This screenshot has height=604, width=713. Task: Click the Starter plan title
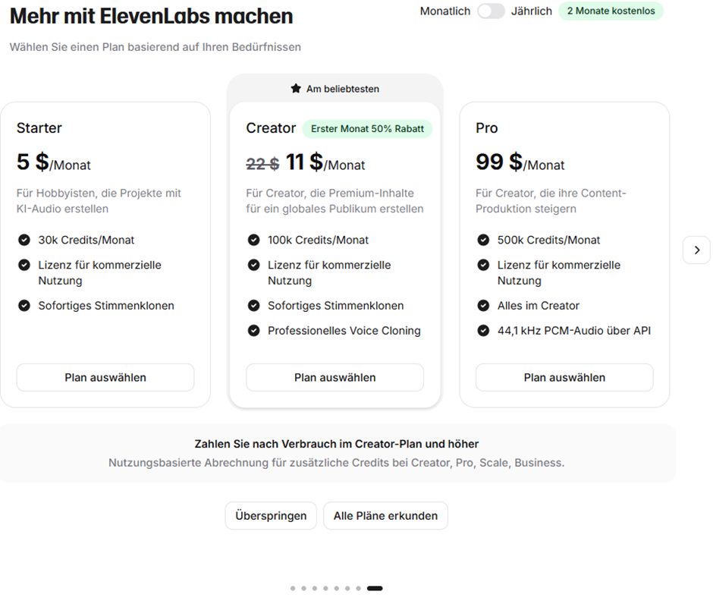coord(39,127)
